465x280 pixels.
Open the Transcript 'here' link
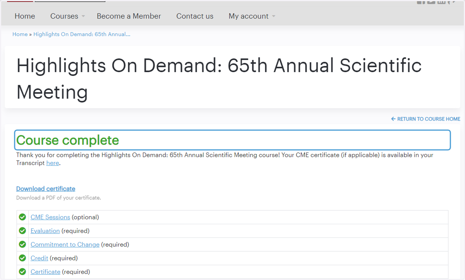click(x=53, y=163)
